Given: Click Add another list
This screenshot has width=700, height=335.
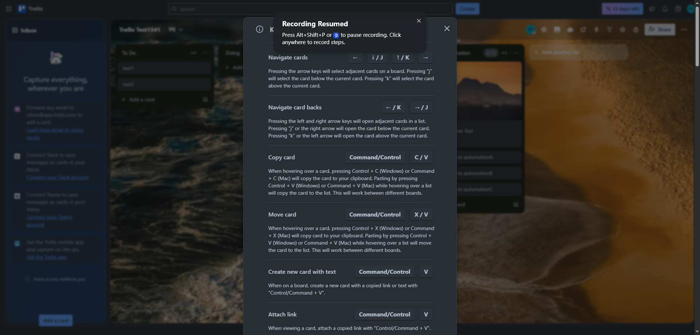Looking at the screenshot, I should click(x=578, y=52).
